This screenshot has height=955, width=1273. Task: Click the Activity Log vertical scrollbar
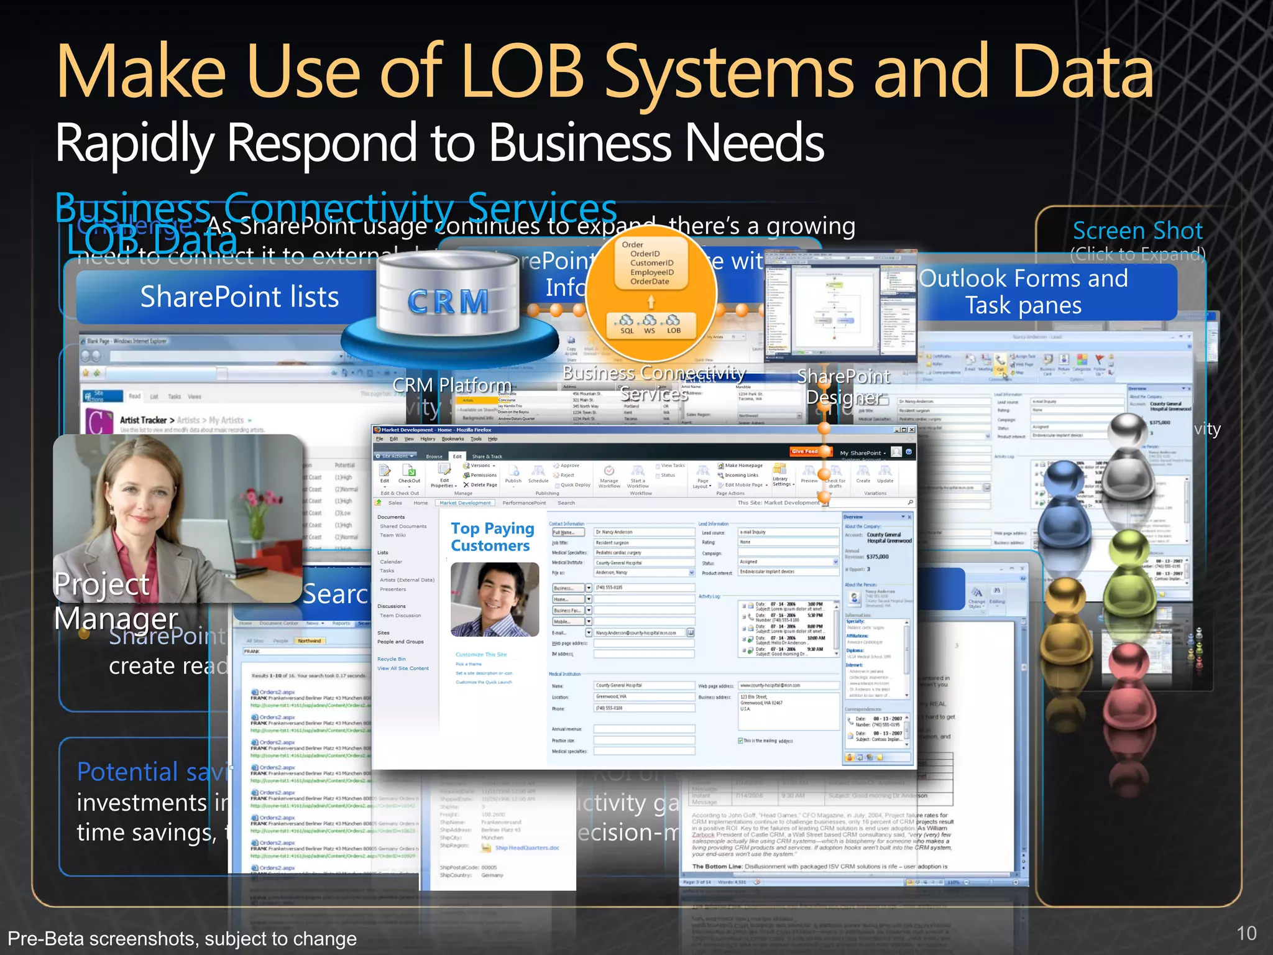click(x=836, y=627)
